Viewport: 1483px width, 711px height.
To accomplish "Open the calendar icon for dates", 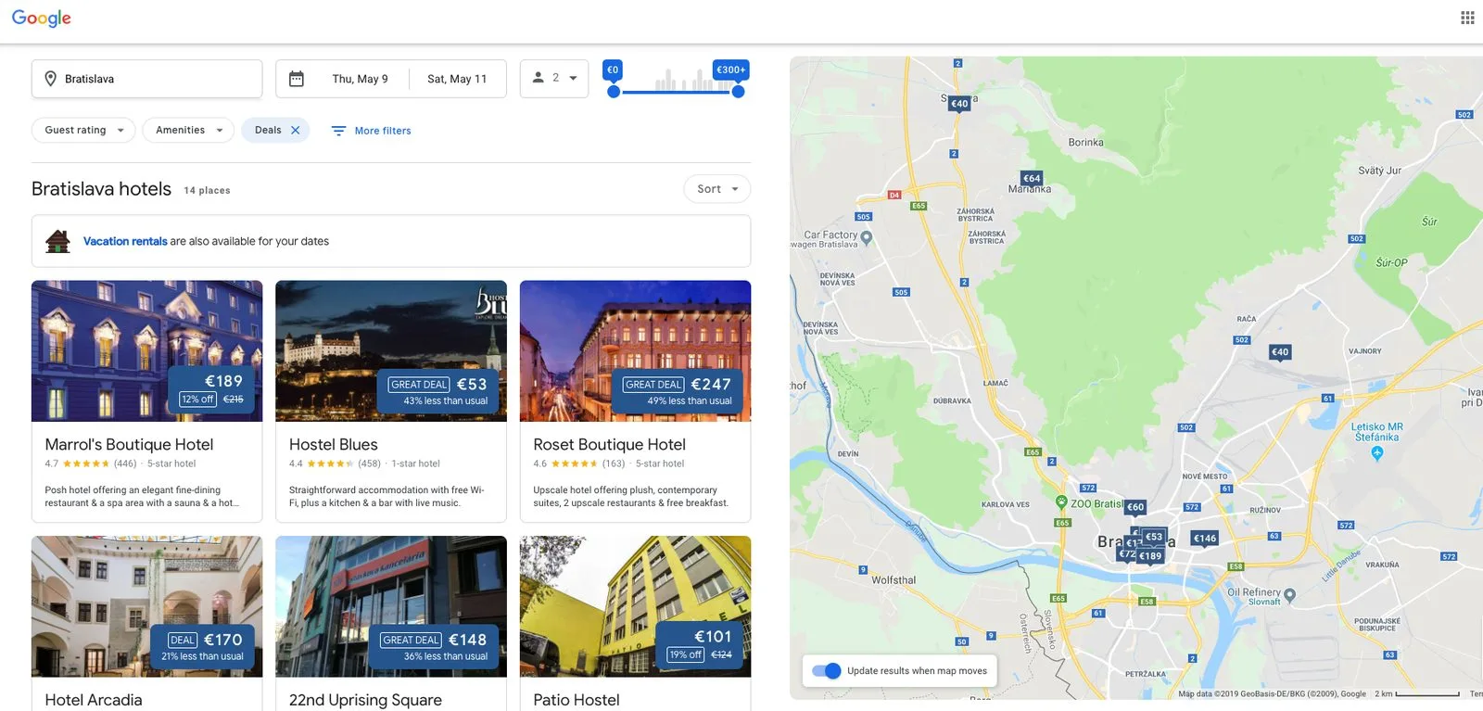I will (297, 79).
